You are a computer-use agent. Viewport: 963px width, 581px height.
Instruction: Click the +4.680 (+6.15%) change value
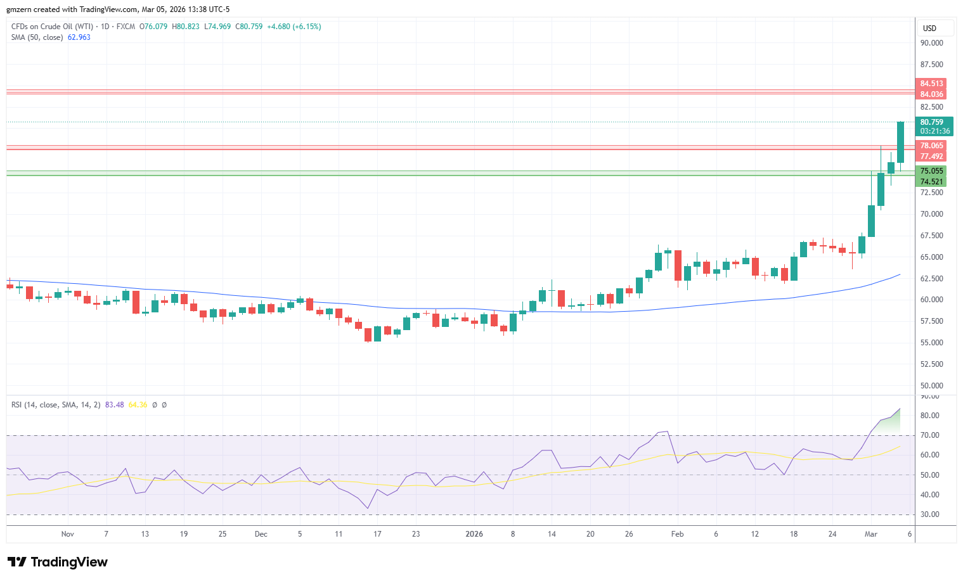[x=294, y=27]
